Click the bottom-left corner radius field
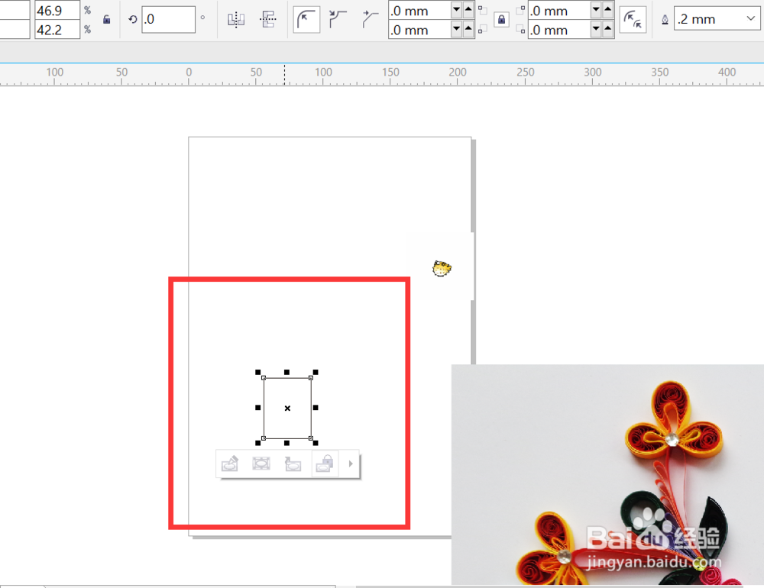The image size is (764, 588). 419,30
